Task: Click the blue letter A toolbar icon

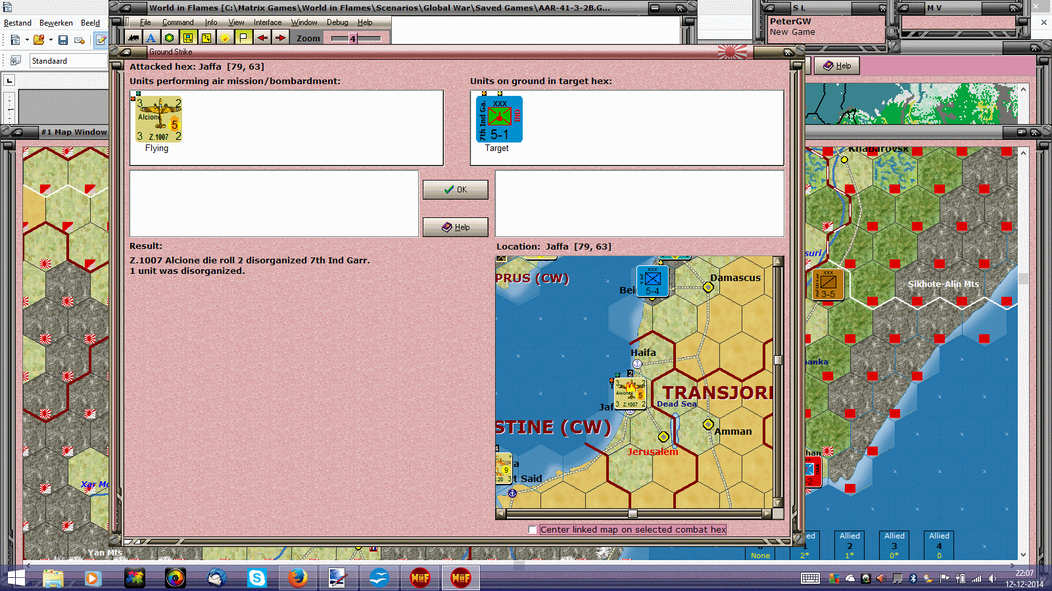Action: click(x=151, y=38)
